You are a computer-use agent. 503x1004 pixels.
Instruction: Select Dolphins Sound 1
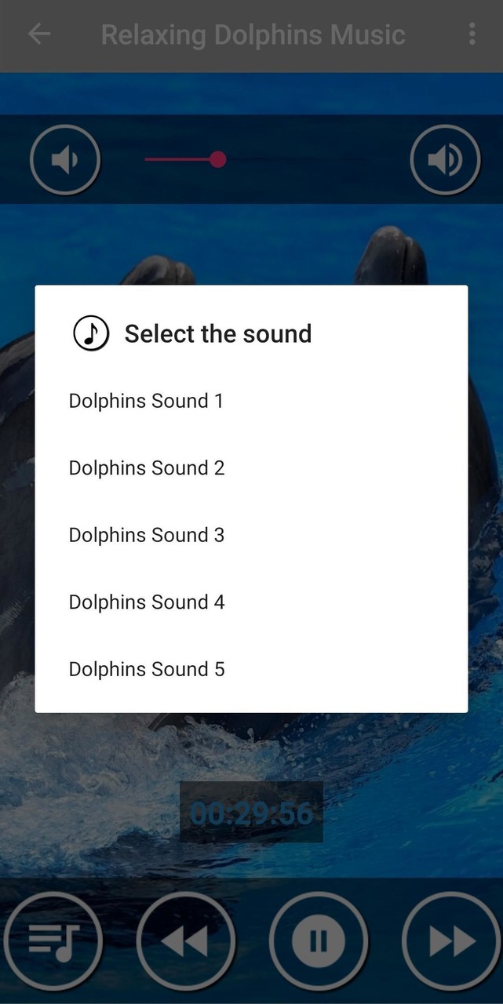point(145,401)
